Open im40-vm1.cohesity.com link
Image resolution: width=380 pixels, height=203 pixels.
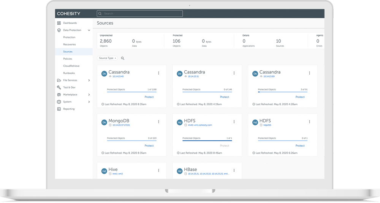pyautogui.click(x=200, y=125)
